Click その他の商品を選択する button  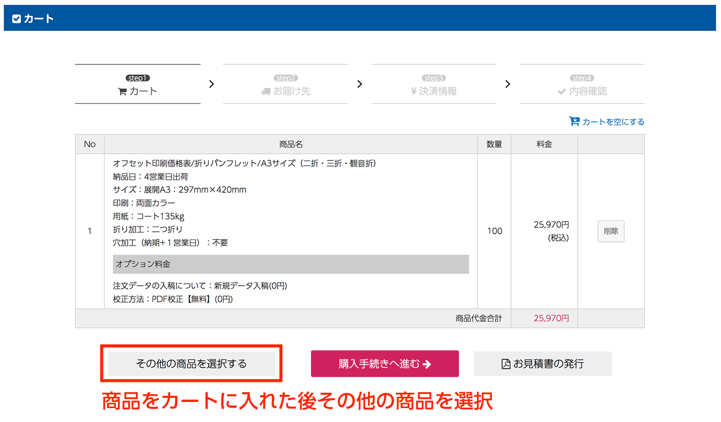click(x=192, y=363)
